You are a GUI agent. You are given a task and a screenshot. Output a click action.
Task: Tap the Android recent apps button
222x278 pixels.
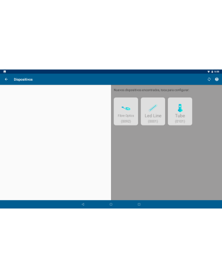(x=139, y=204)
